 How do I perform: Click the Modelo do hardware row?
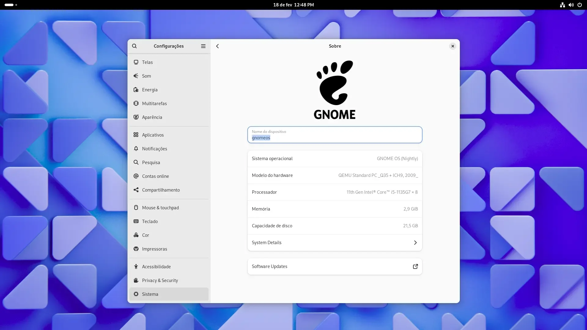(x=335, y=175)
